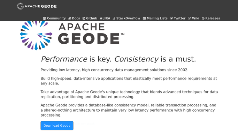Click the Mailing Lists envelope icon
This screenshot has width=238, height=134.
[144, 18]
